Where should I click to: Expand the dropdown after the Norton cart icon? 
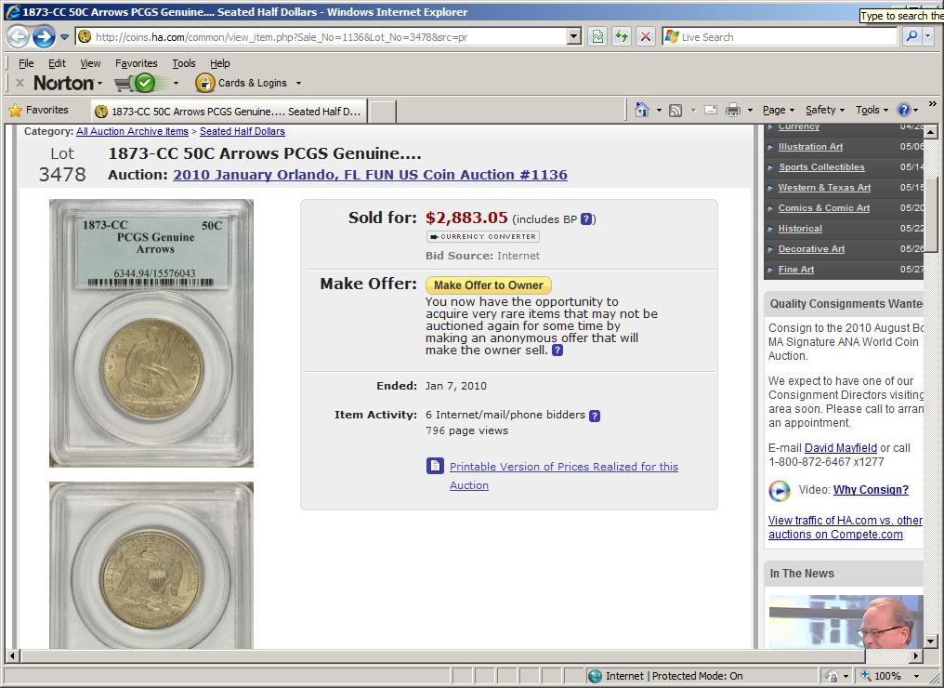(176, 83)
